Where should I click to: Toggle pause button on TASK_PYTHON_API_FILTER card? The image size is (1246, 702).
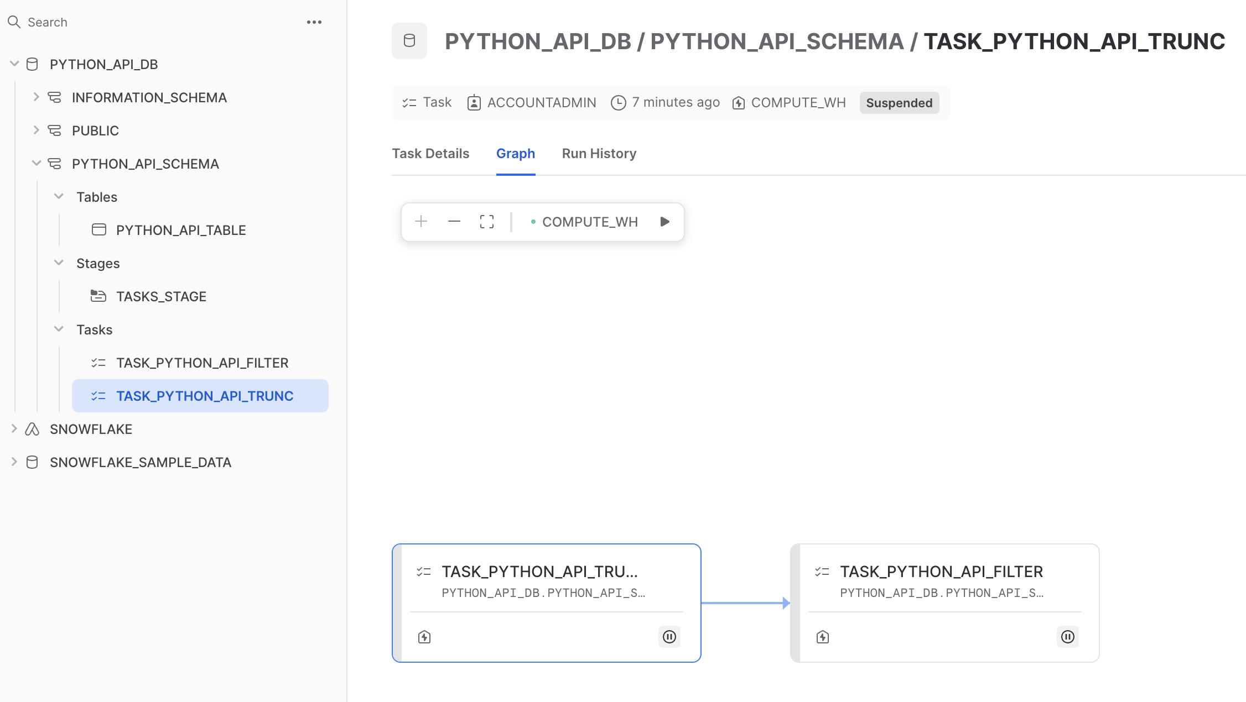pyautogui.click(x=1068, y=637)
